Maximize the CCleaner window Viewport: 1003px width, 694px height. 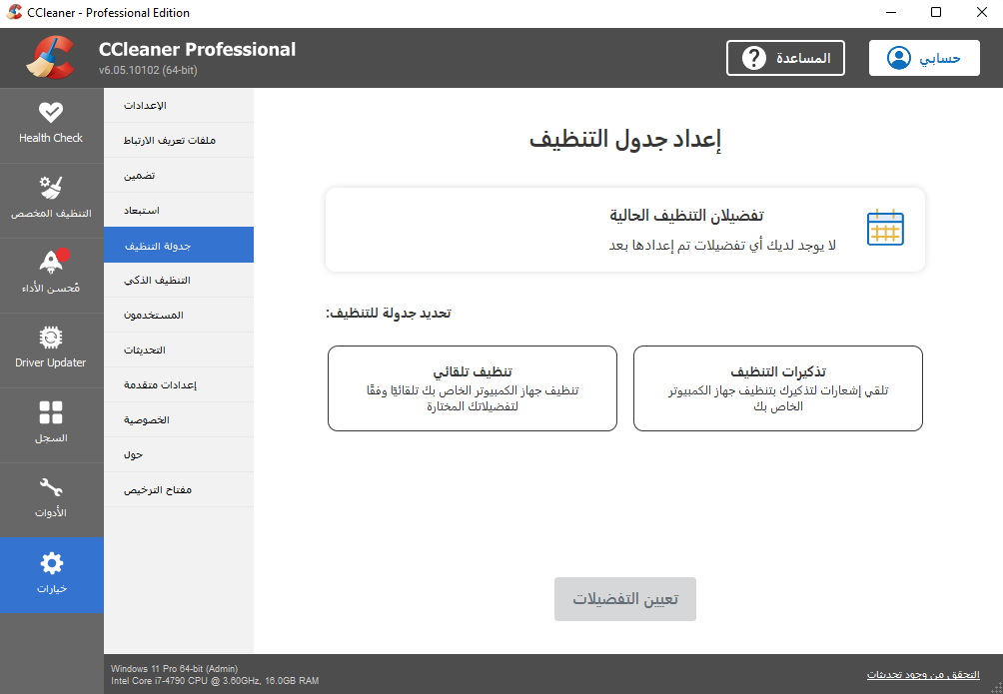(x=936, y=13)
